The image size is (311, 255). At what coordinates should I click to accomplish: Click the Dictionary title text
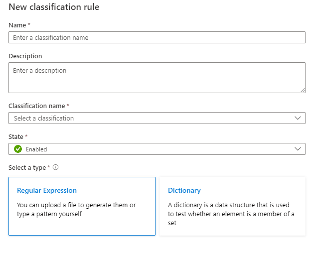click(184, 190)
